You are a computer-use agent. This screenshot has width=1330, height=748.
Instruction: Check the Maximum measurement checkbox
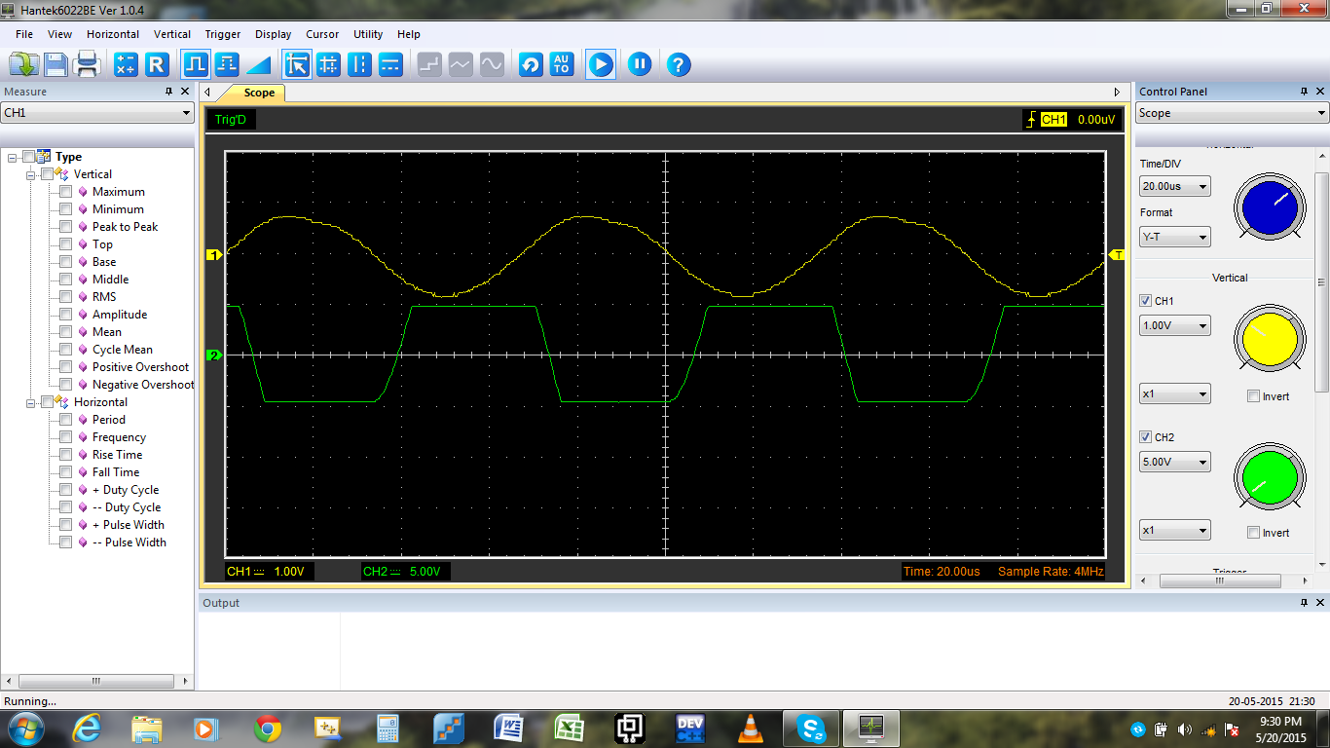pyautogui.click(x=66, y=192)
